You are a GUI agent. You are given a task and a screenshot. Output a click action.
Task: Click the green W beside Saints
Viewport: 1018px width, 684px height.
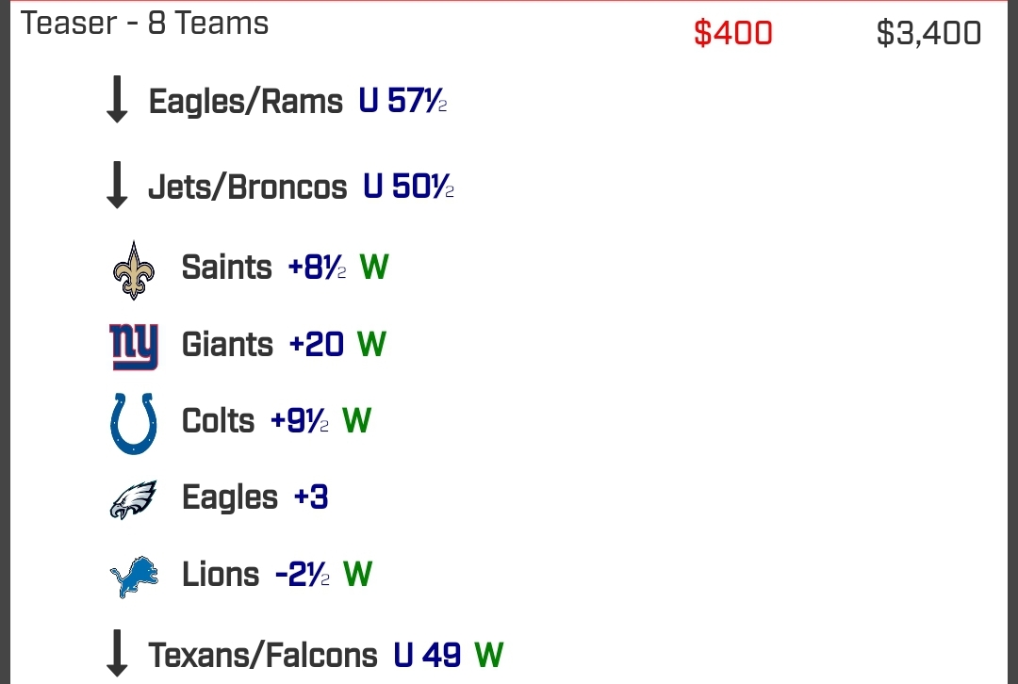pyautogui.click(x=374, y=267)
